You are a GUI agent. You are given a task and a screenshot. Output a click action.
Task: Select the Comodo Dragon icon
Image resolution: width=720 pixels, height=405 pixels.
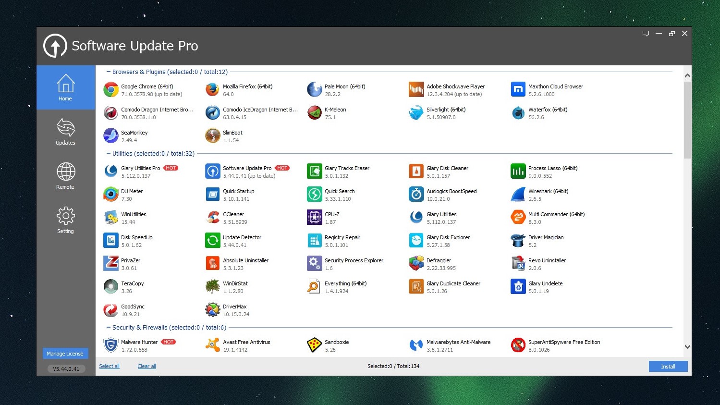(x=111, y=113)
